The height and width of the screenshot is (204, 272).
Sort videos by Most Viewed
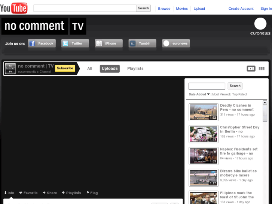tap(221, 94)
